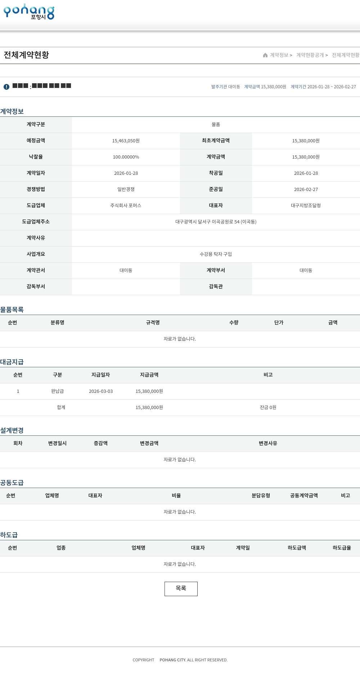Open 계약정보 breadcrumb link
This screenshot has width=360, height=683.
pyautogui.click(x=279, y=55)
